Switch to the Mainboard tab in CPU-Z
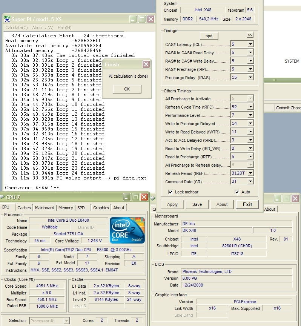Screen dimensions: 301x328 (x=45, y=208)
